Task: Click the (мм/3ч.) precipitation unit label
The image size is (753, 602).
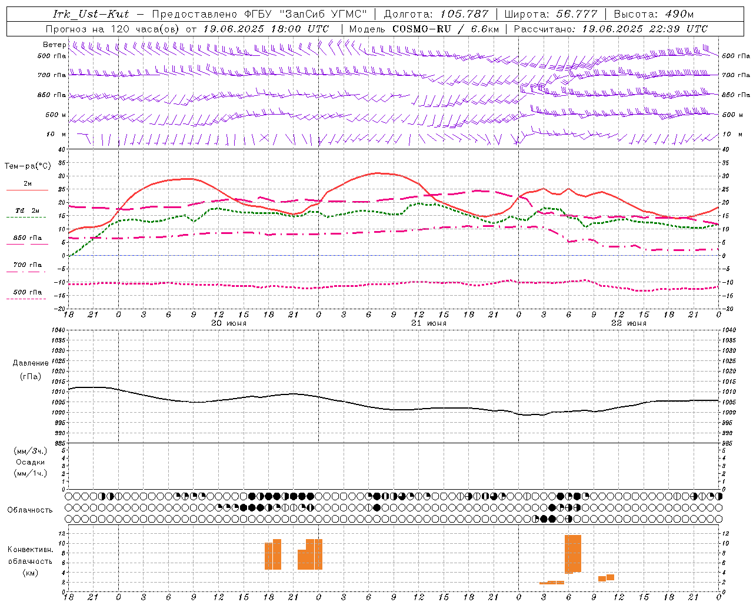Action: click(31, 451)
